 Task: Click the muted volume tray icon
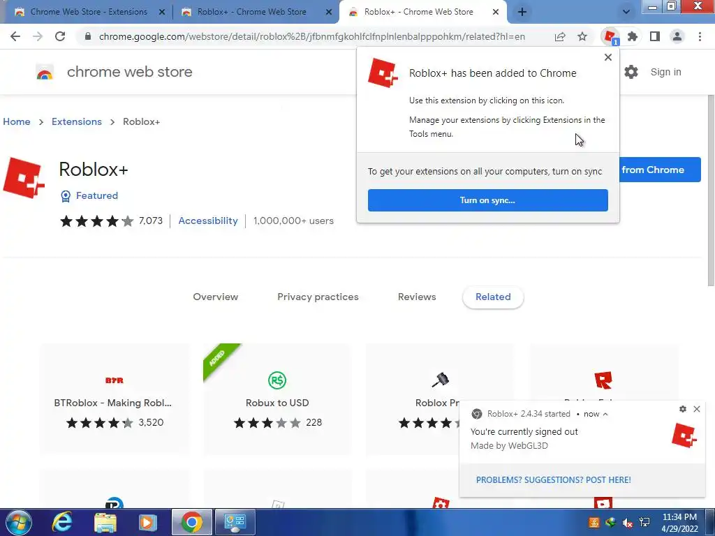click(x=628, y=523)
